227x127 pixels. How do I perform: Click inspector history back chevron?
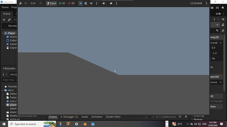tap(214, 19)
